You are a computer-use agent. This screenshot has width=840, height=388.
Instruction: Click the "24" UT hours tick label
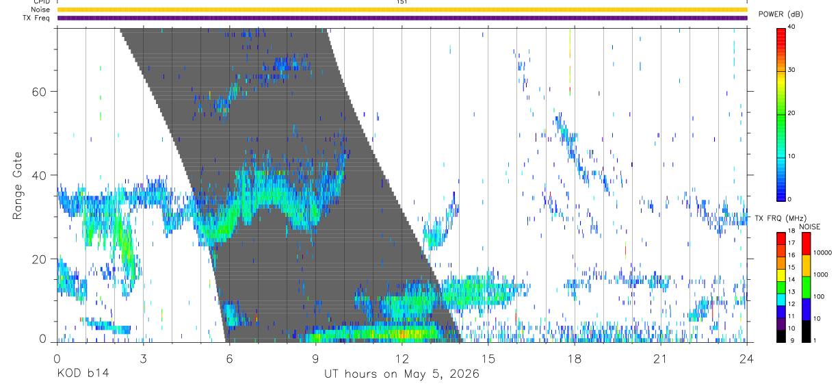[x=747, y=358]
